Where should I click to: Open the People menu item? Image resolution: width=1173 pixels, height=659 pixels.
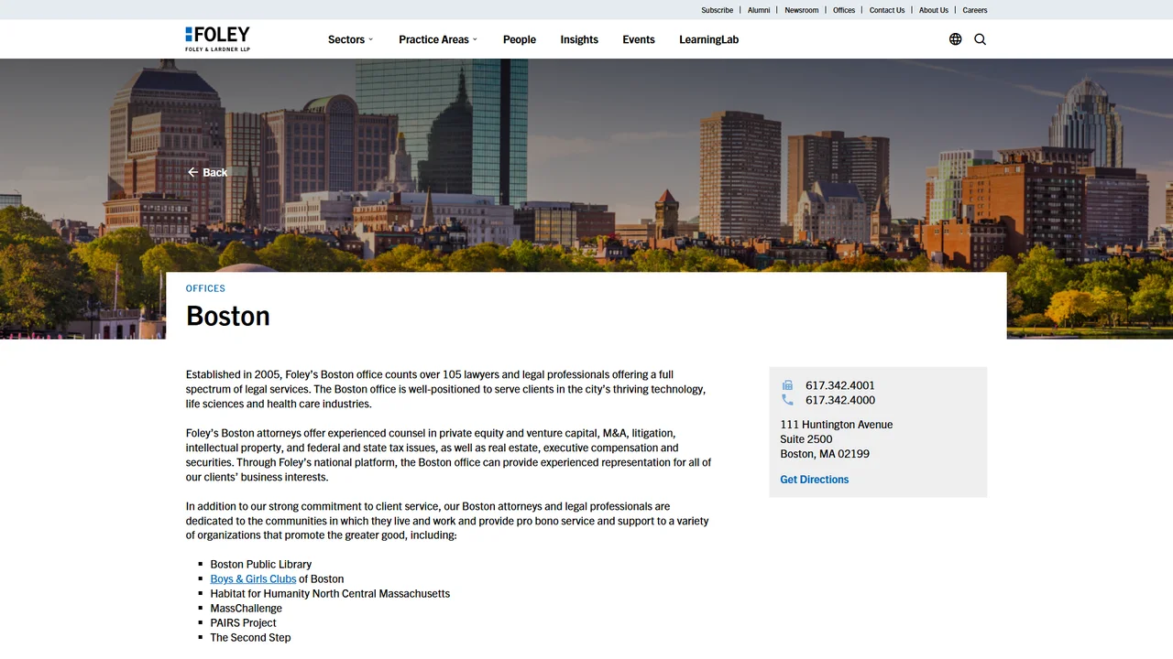[520, 39]
